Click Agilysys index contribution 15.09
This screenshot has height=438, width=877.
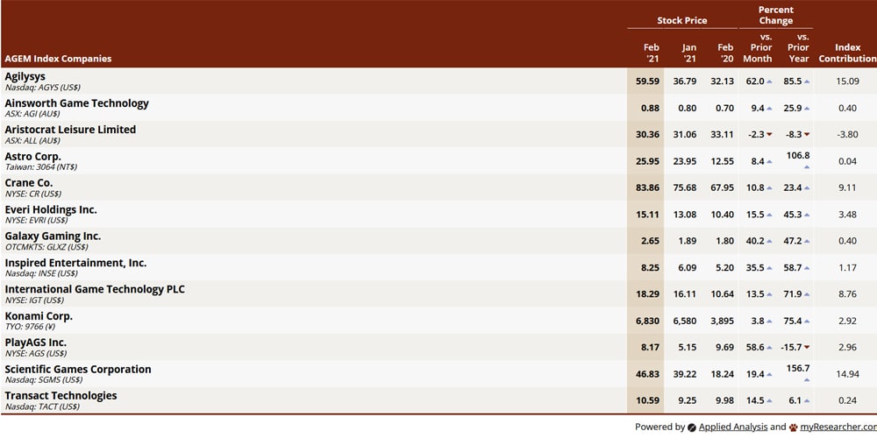click(847, 81)
